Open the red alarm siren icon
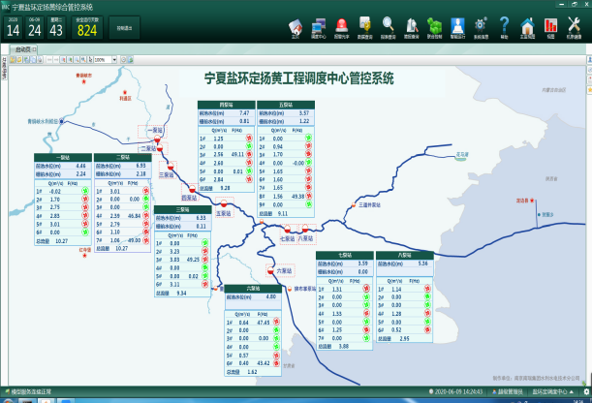 [x=342, y=27]
